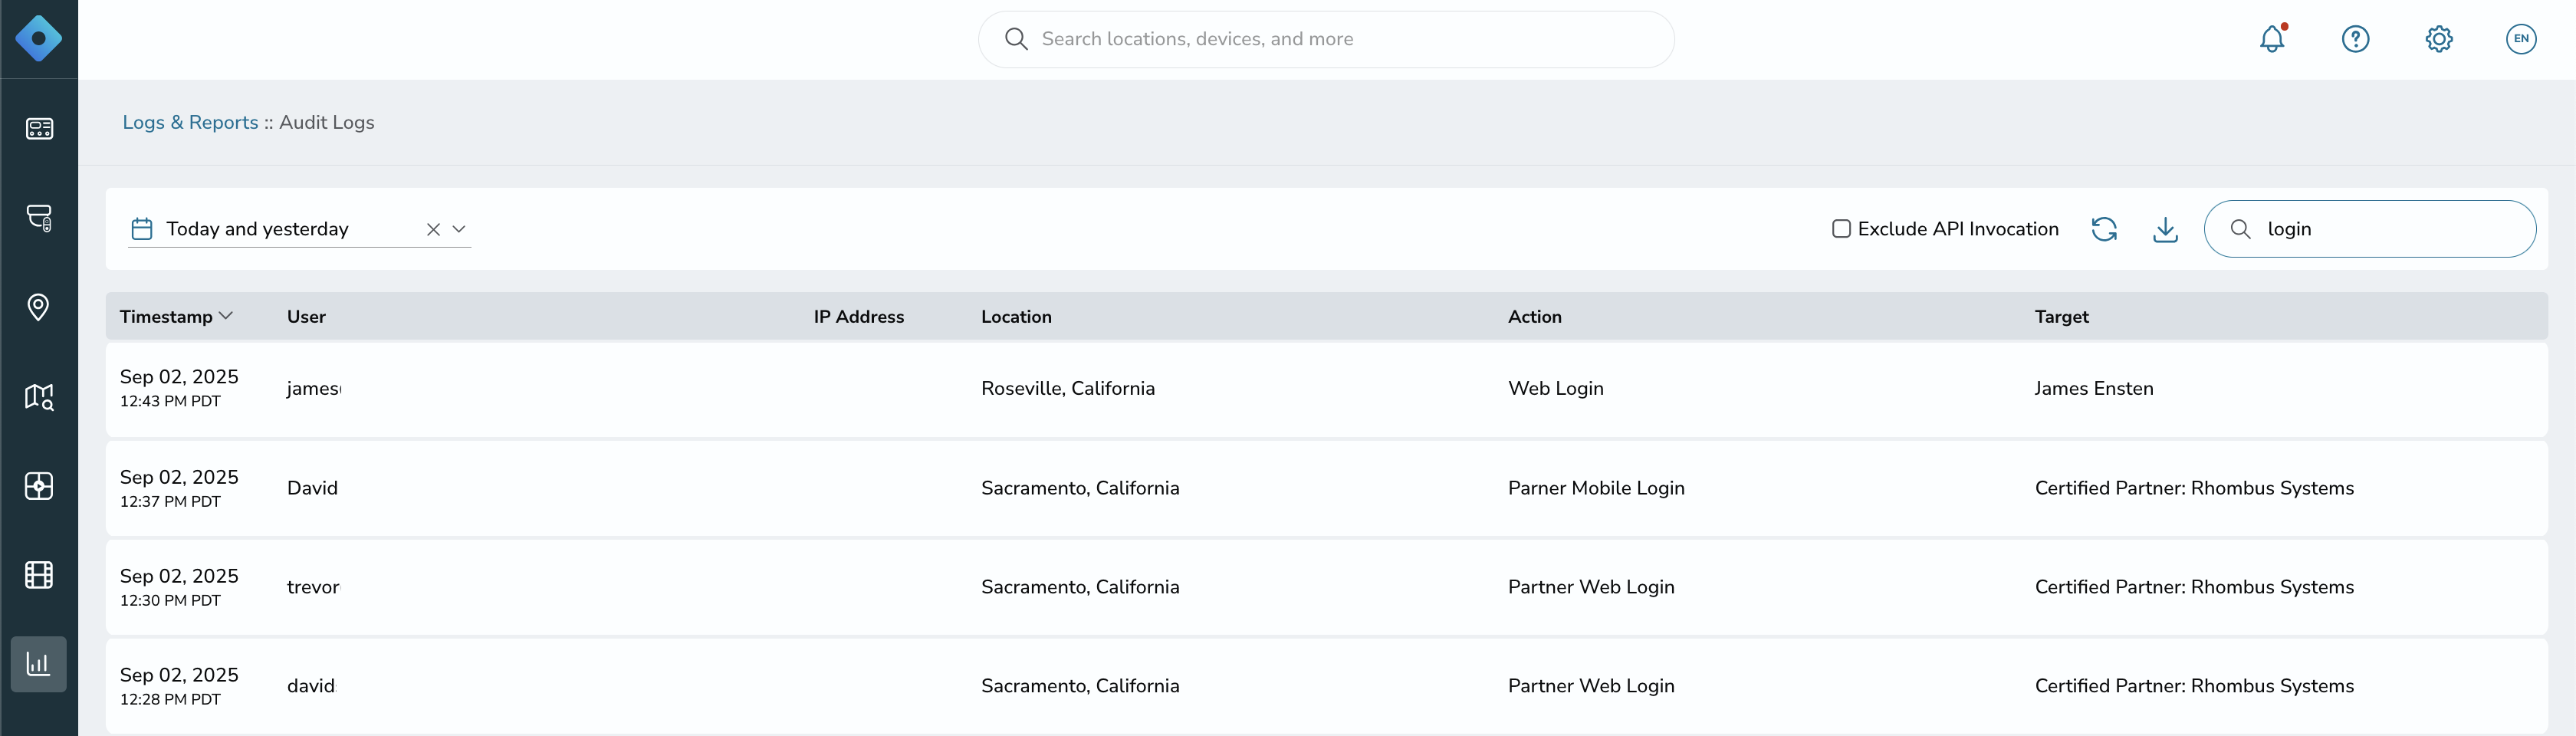Select the Reports bar-chart icon in sidebar
The width and height of the screenshot is (2576, 736).
[39, 663]
